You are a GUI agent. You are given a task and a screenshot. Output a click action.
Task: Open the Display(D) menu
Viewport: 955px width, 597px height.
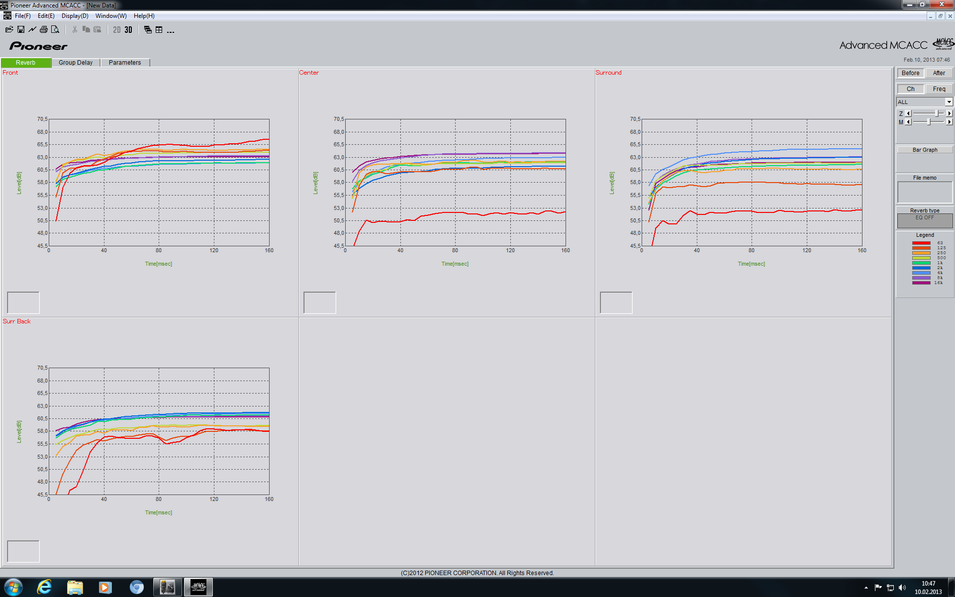pos(75,16)
